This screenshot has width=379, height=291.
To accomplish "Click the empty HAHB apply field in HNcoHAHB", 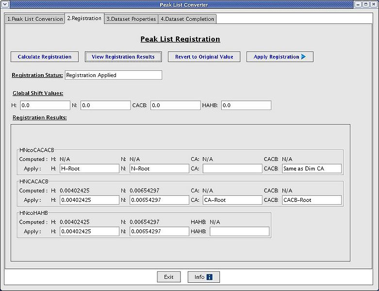I will [239, 231].
